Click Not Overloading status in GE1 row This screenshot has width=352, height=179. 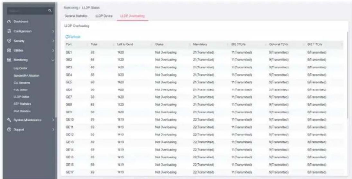click(x=166, y=53)
